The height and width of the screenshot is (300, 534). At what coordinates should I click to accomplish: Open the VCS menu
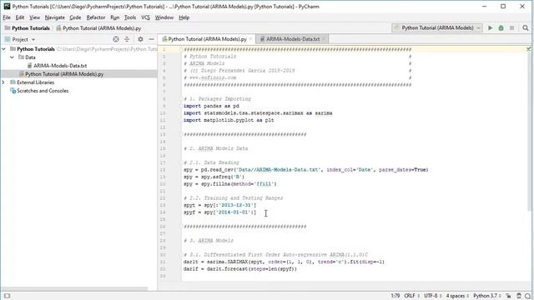point(145,17)
